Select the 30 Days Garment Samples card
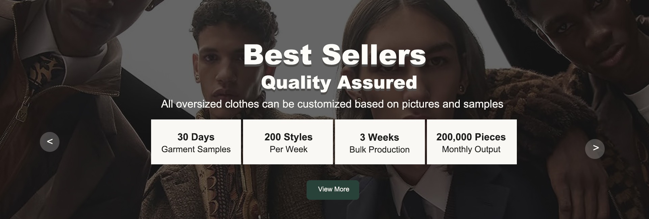This screenshot has height=219, width=649. pos(196,142)
